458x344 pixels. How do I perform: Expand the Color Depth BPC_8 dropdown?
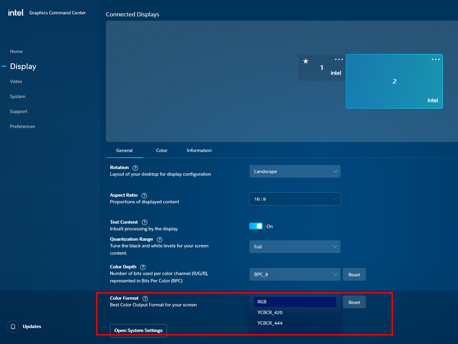click(x=294, y=274)
